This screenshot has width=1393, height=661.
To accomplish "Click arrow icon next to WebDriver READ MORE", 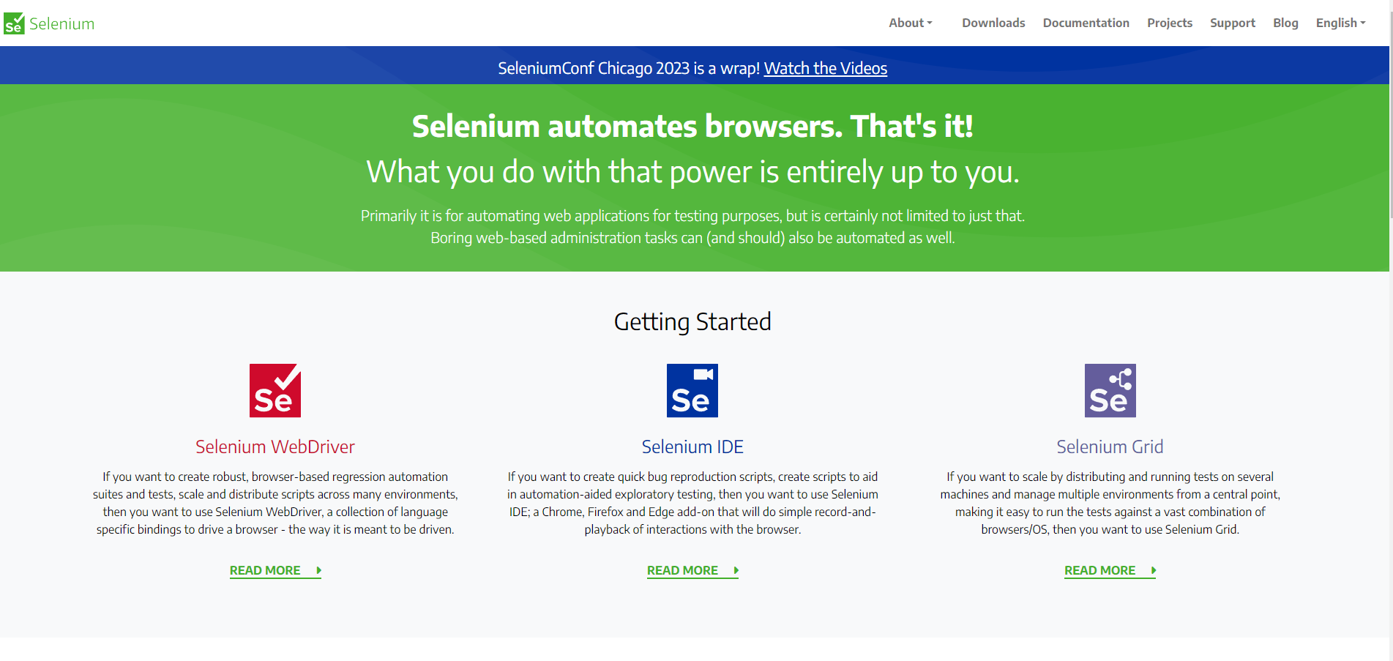I will (x=318, y=570).
